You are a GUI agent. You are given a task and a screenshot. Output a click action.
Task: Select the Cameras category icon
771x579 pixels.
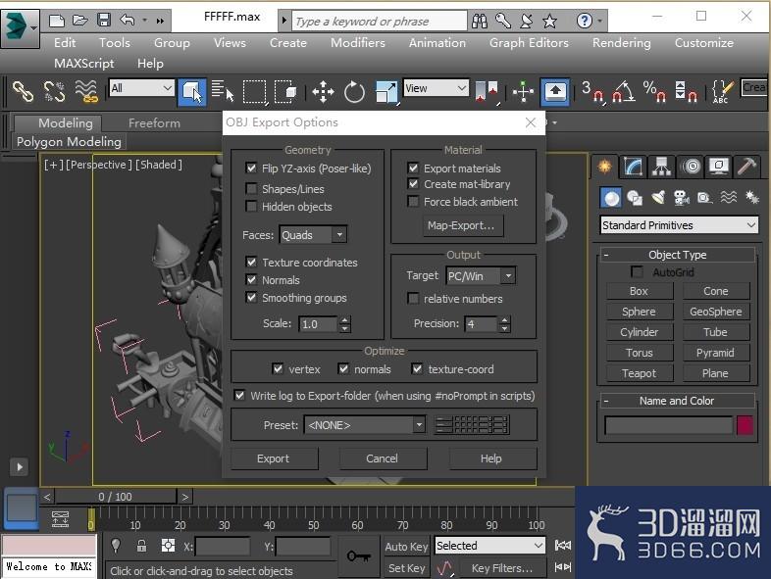(x=682, y=198)
